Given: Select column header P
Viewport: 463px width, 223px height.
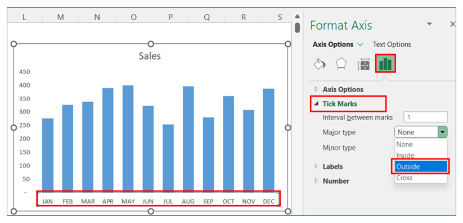Looking at the screenshot, I should click(170, 17).
